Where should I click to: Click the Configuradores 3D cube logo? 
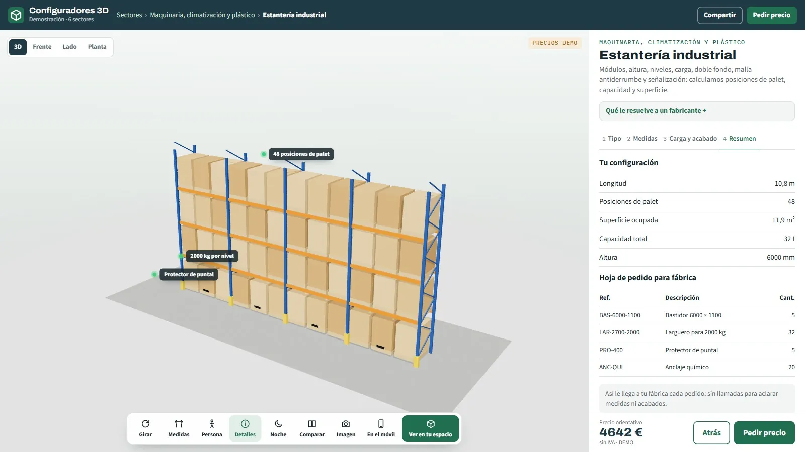pyautogui.click(x=16, y=15)
